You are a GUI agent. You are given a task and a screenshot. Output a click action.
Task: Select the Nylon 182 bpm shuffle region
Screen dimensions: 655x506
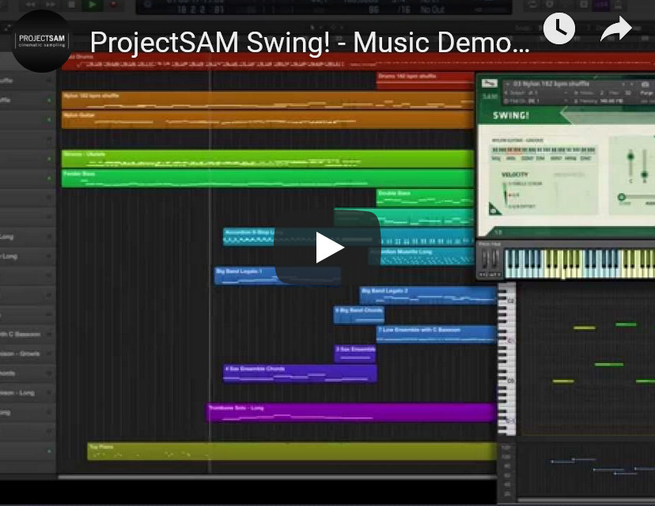(x=267, y=100)
